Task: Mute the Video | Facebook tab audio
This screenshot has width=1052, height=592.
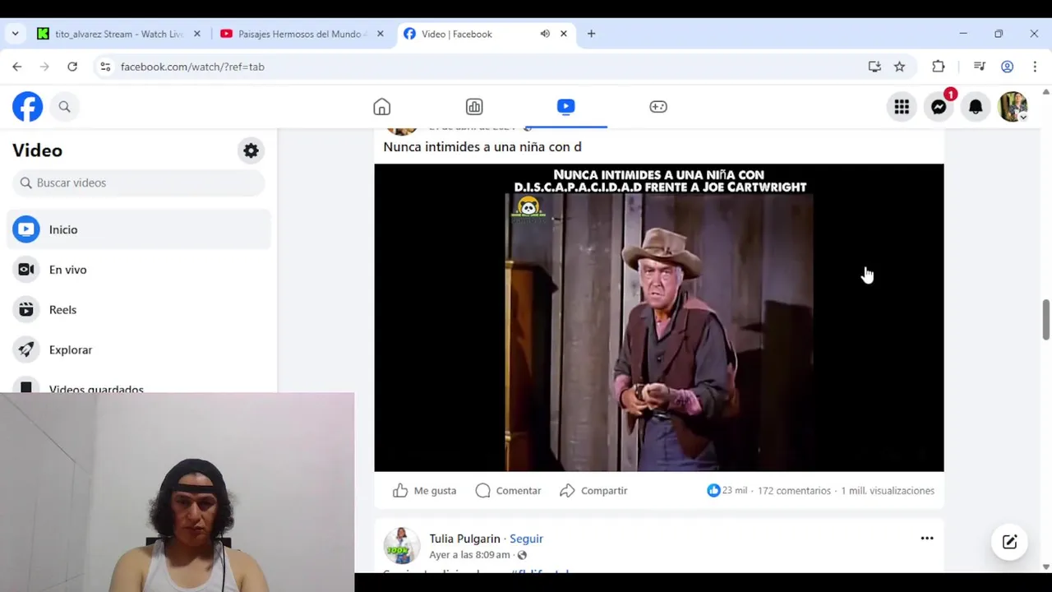Action: coord(545,34)
